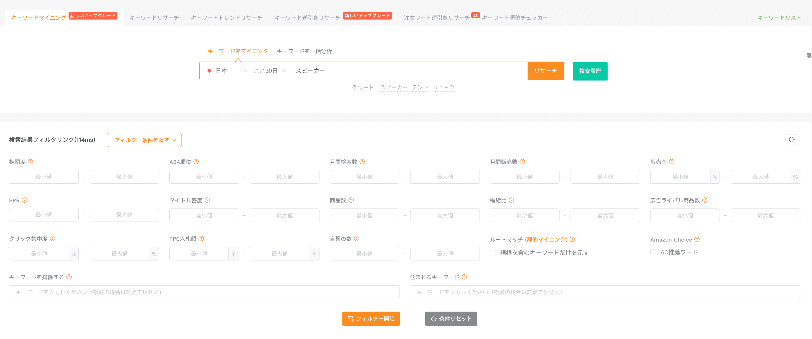Click help icon next to 需給比
Screen dimensions: 812x339
(x=511, y=200)
